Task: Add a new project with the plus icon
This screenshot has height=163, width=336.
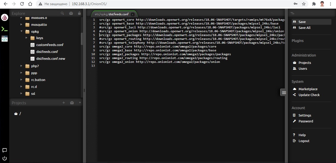Action: coord(64,103)
